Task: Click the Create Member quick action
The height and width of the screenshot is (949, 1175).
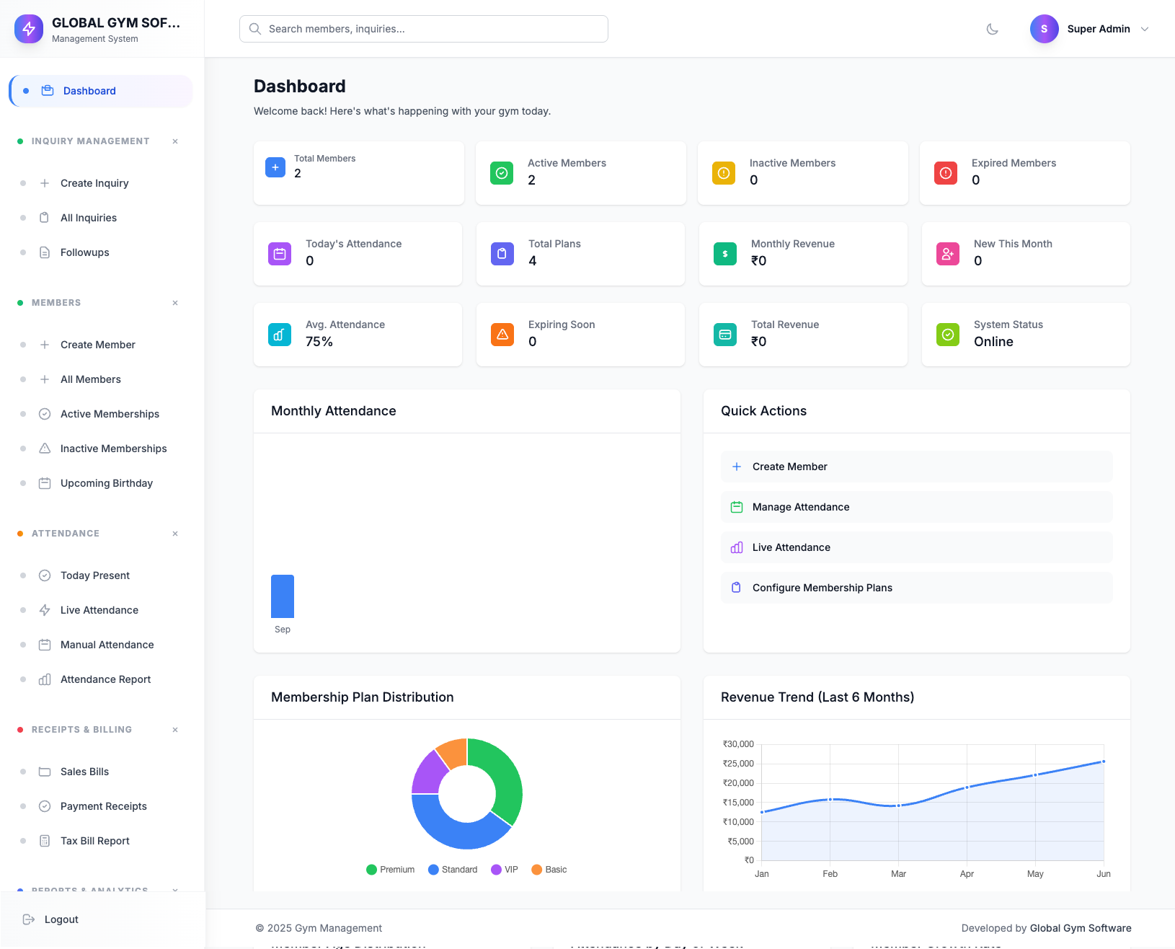Action: 789,467
